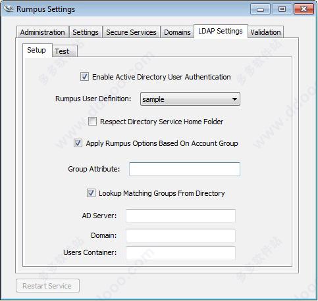Switch to the Settings tab
The image size is (318, 301).
coord(86,32)
